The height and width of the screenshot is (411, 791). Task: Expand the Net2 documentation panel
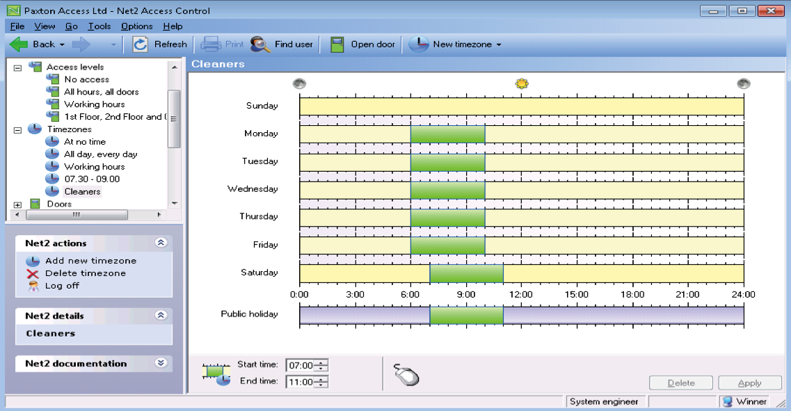(x=161, y=363)
